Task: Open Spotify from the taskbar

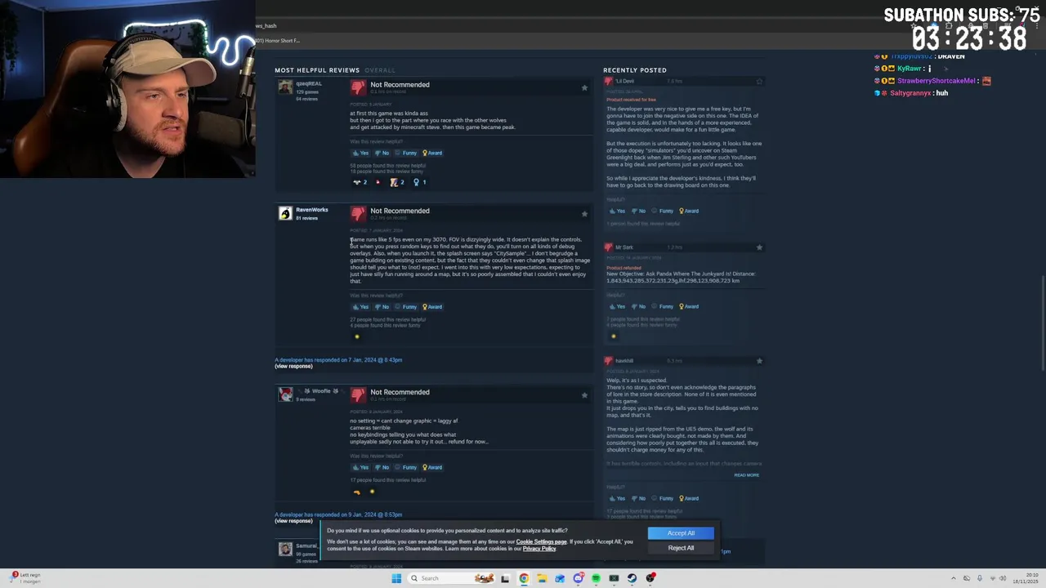Action: 596,578
